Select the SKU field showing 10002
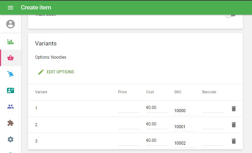The image size is (252, 153). (184, 143)
